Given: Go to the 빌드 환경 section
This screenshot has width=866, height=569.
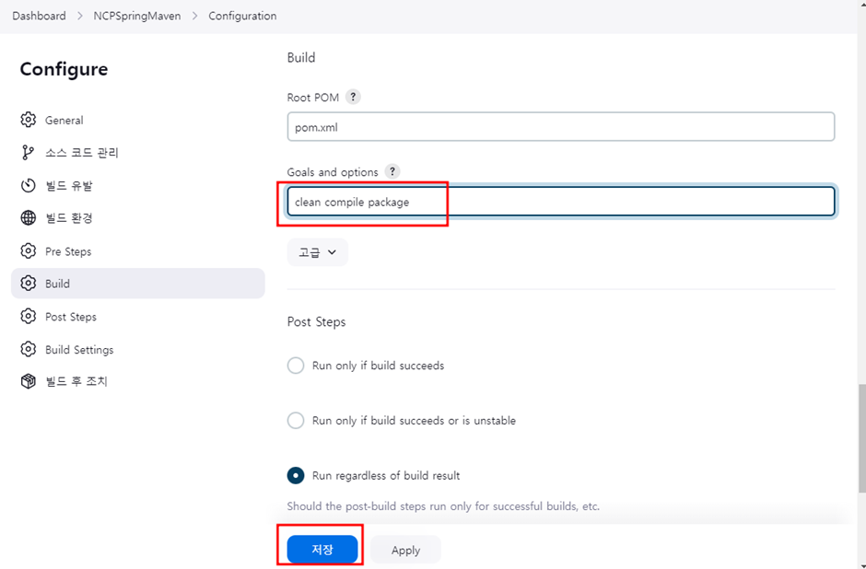Looking at the screenshot, I should coord(138,218).
